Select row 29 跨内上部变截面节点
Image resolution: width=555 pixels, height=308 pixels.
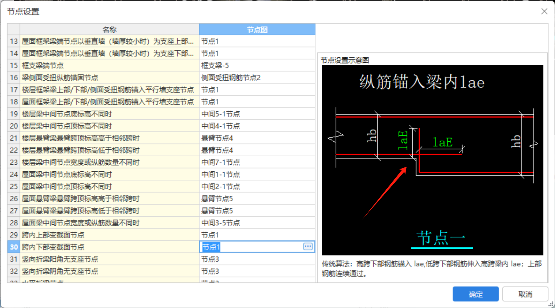[110, 235]
